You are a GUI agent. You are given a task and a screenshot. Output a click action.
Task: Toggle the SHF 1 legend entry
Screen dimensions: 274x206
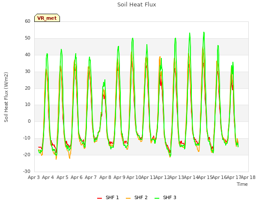pos(108,197)
